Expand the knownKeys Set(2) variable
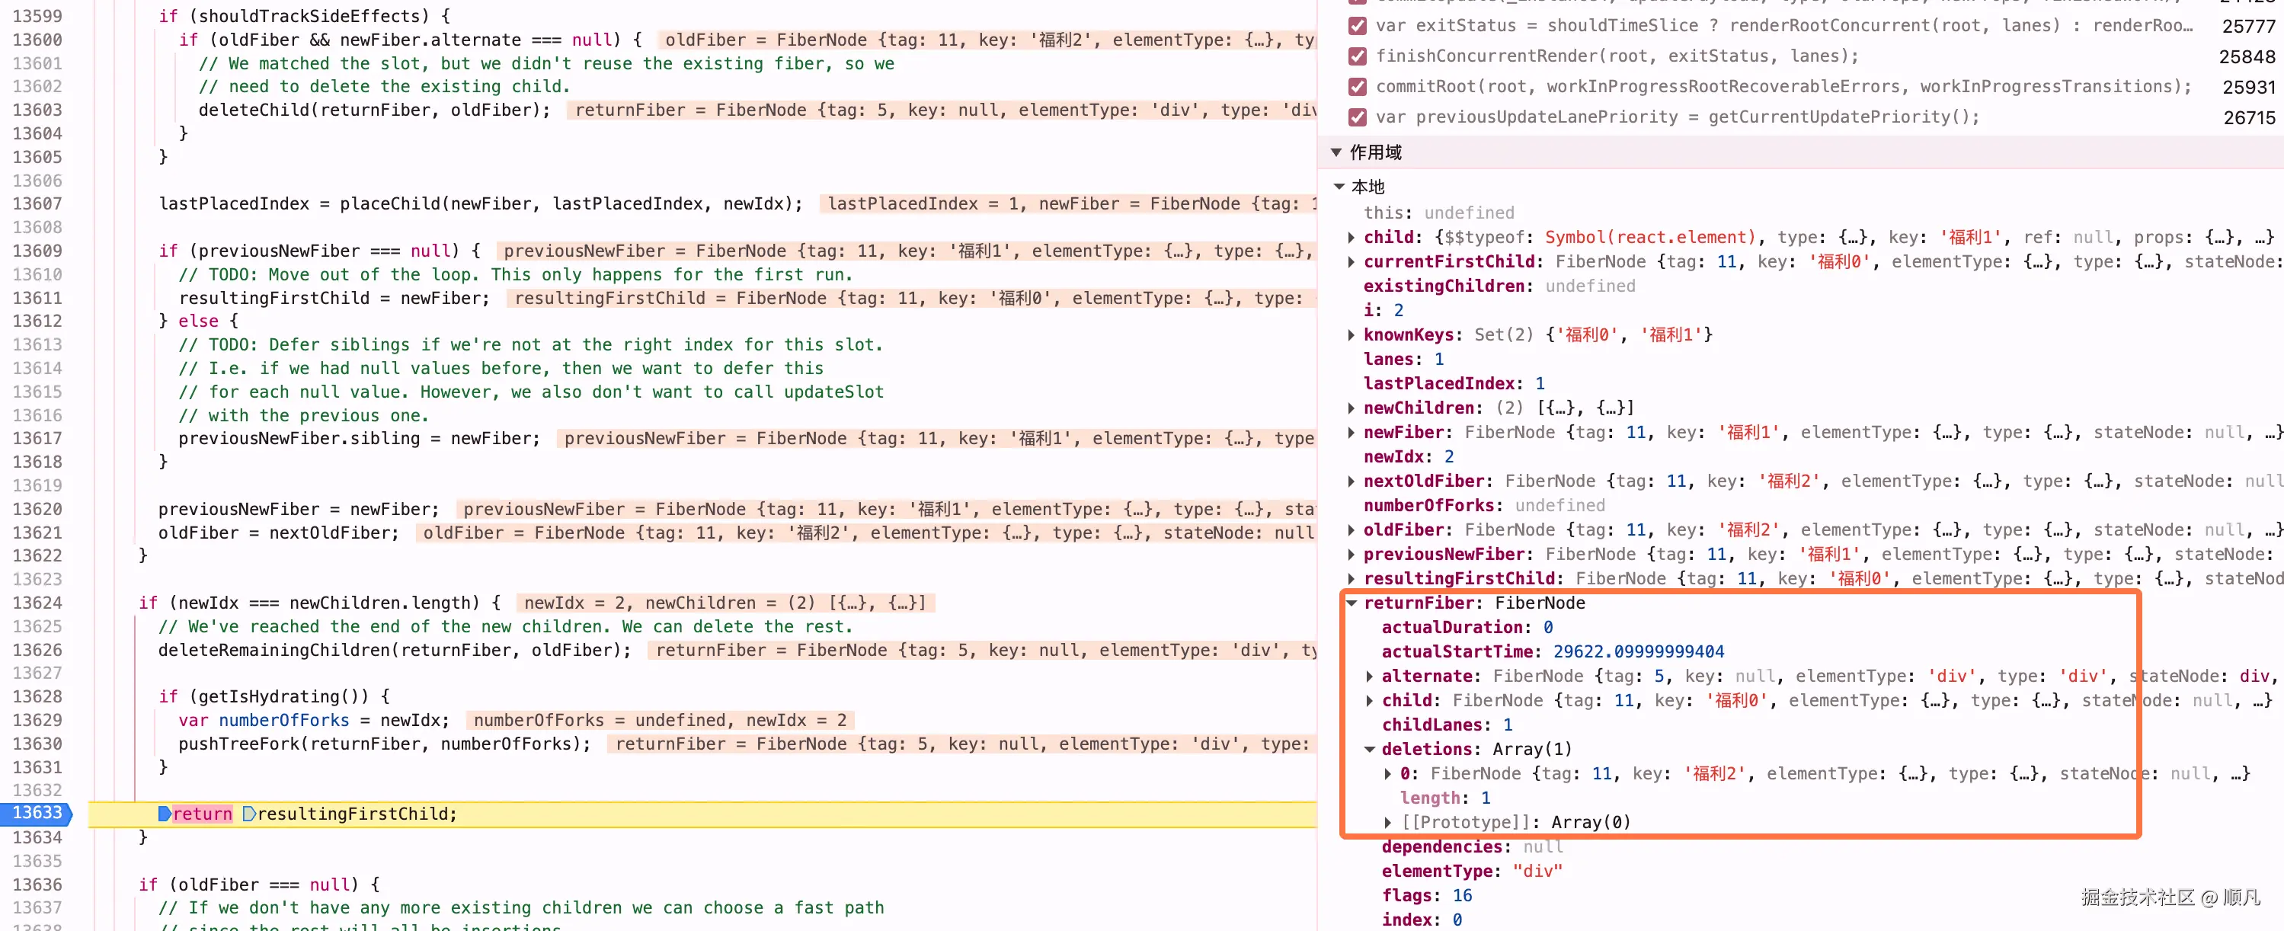This screenshot has height=931, width=2284. 1352,335
